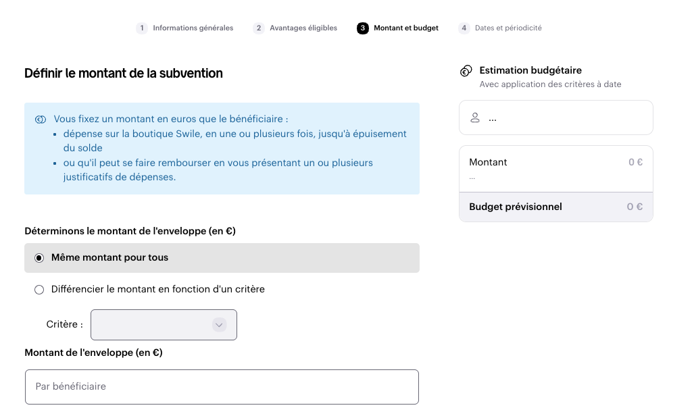
Task: Click the euro coin icon beside Estimation budgétaire
Action: coord(466,71)
